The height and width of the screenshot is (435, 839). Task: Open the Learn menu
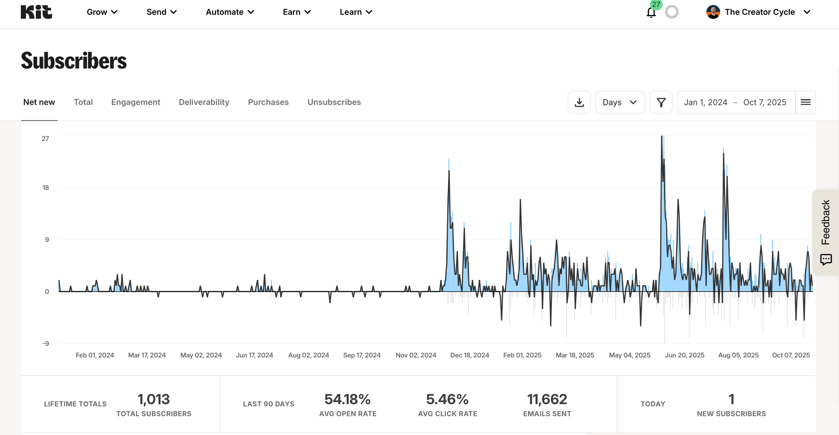(356, 12)
